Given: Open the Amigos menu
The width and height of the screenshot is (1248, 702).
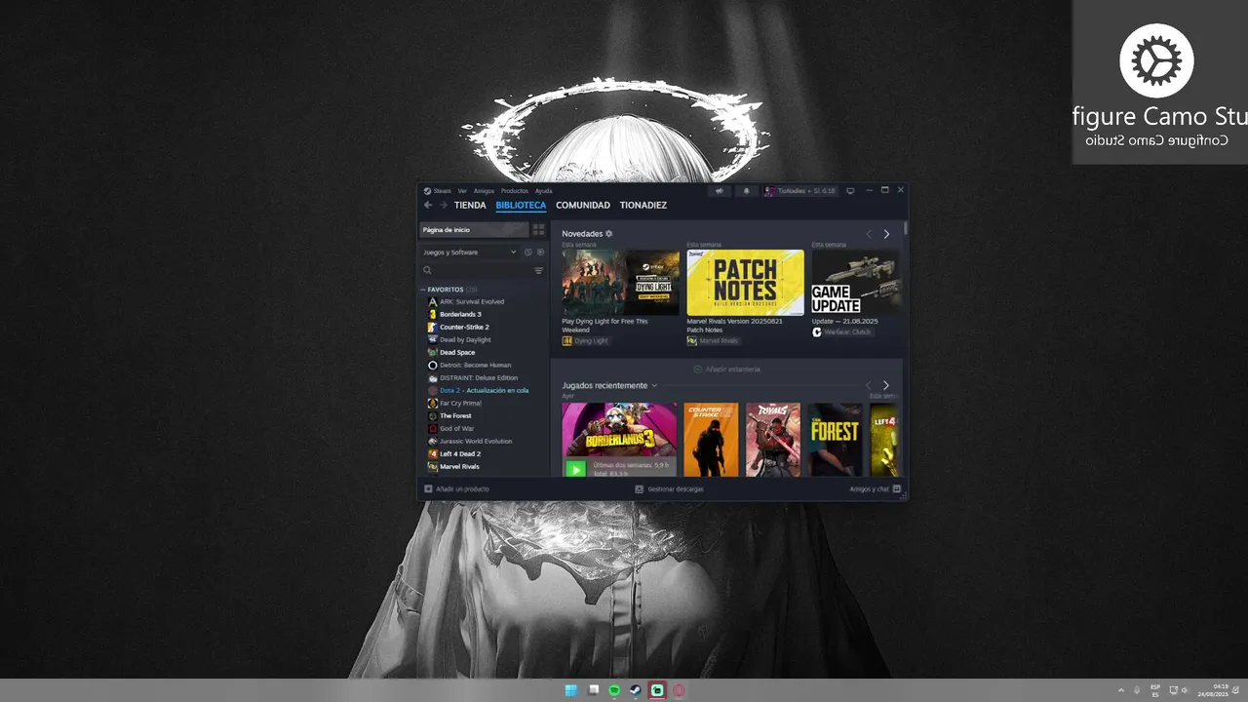Looking at the screenshot, I should (484, 191).
